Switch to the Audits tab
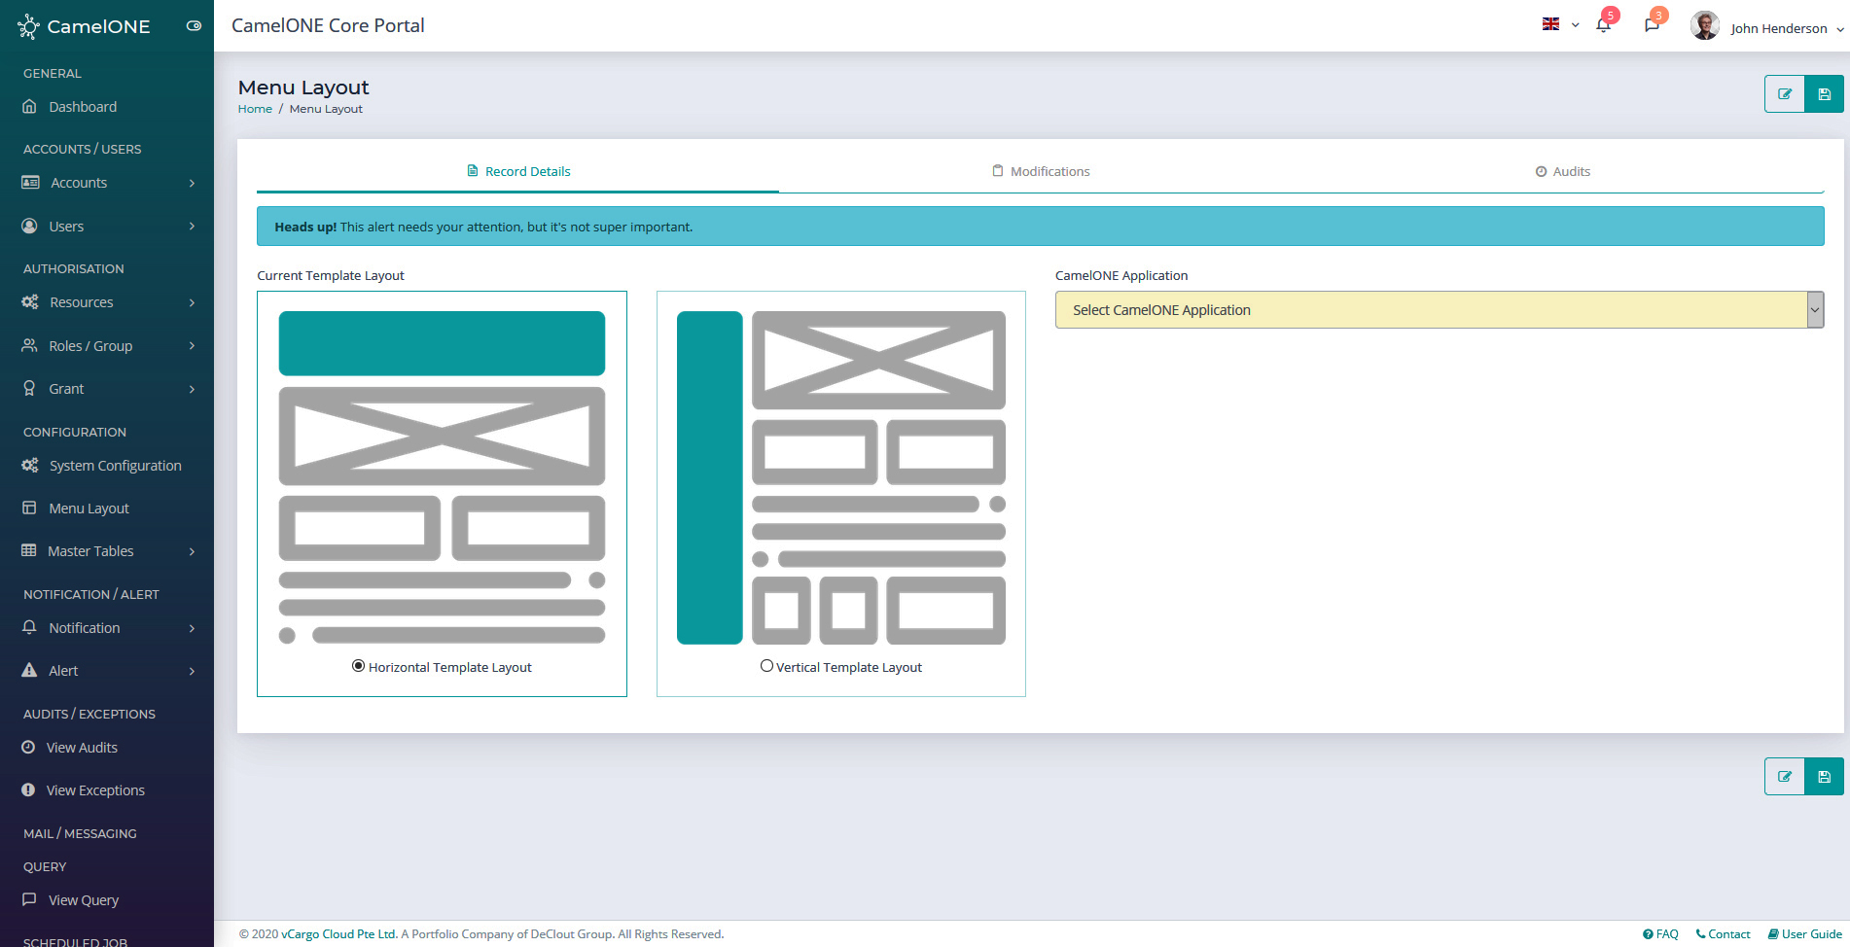 (1562, 171)
